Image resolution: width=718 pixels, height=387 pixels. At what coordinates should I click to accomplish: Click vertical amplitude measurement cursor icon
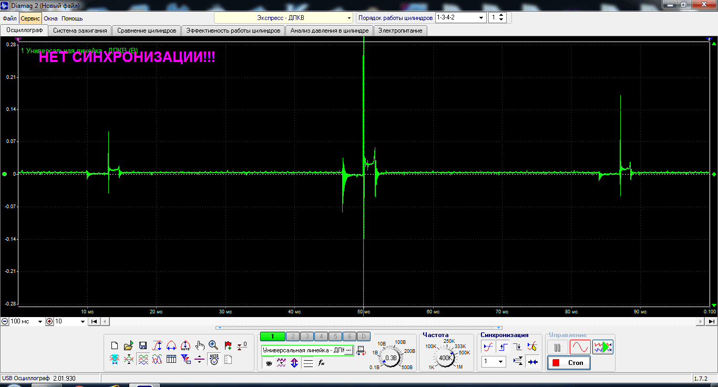[157, 345]
